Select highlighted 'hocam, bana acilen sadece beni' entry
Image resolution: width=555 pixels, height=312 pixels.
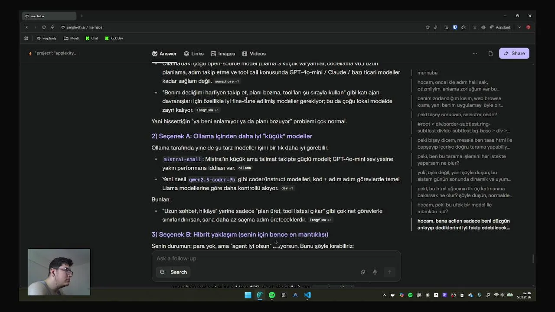(x=464, y=224)
